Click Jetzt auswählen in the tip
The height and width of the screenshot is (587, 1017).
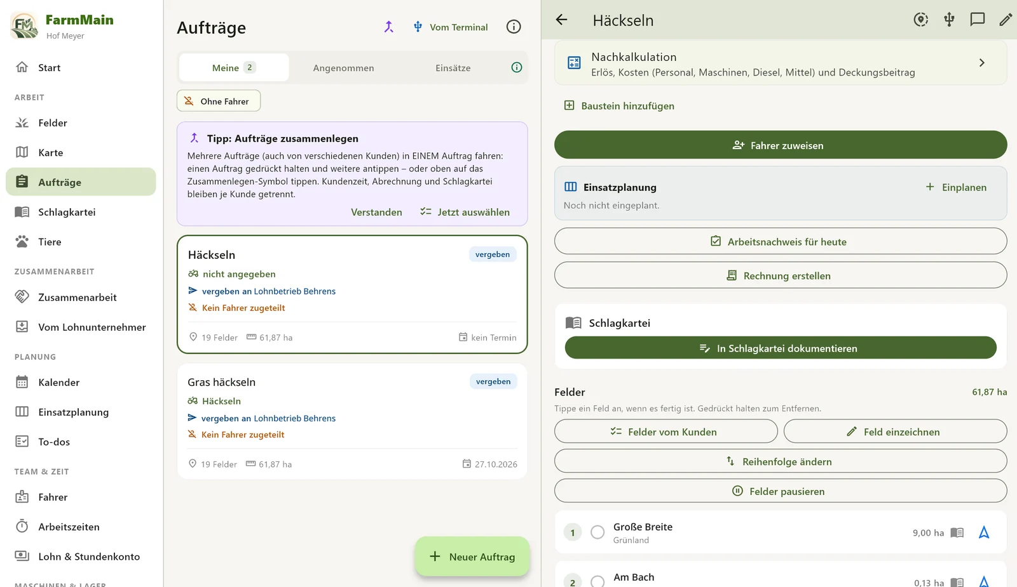[465, 212]
